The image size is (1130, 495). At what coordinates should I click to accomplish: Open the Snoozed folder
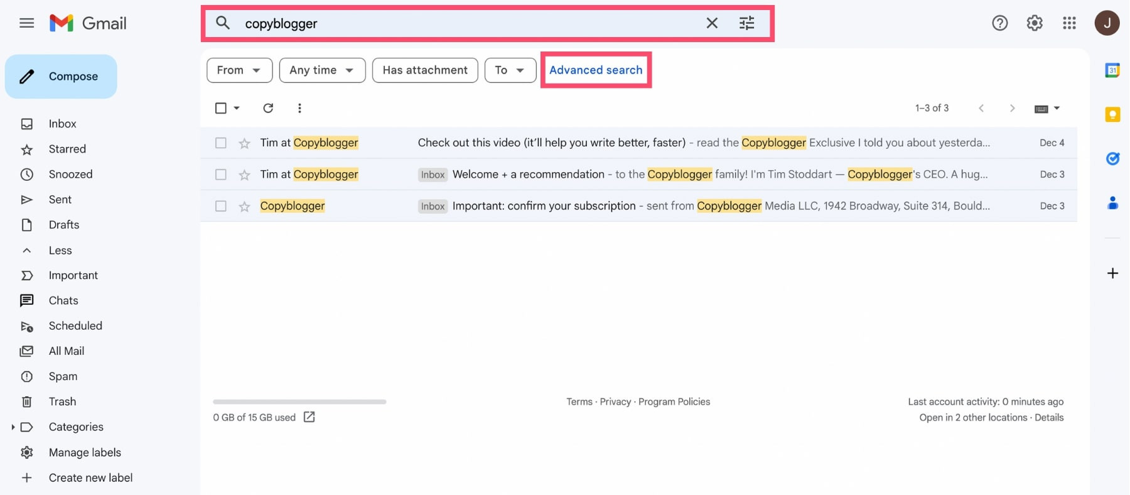[70, 174]
